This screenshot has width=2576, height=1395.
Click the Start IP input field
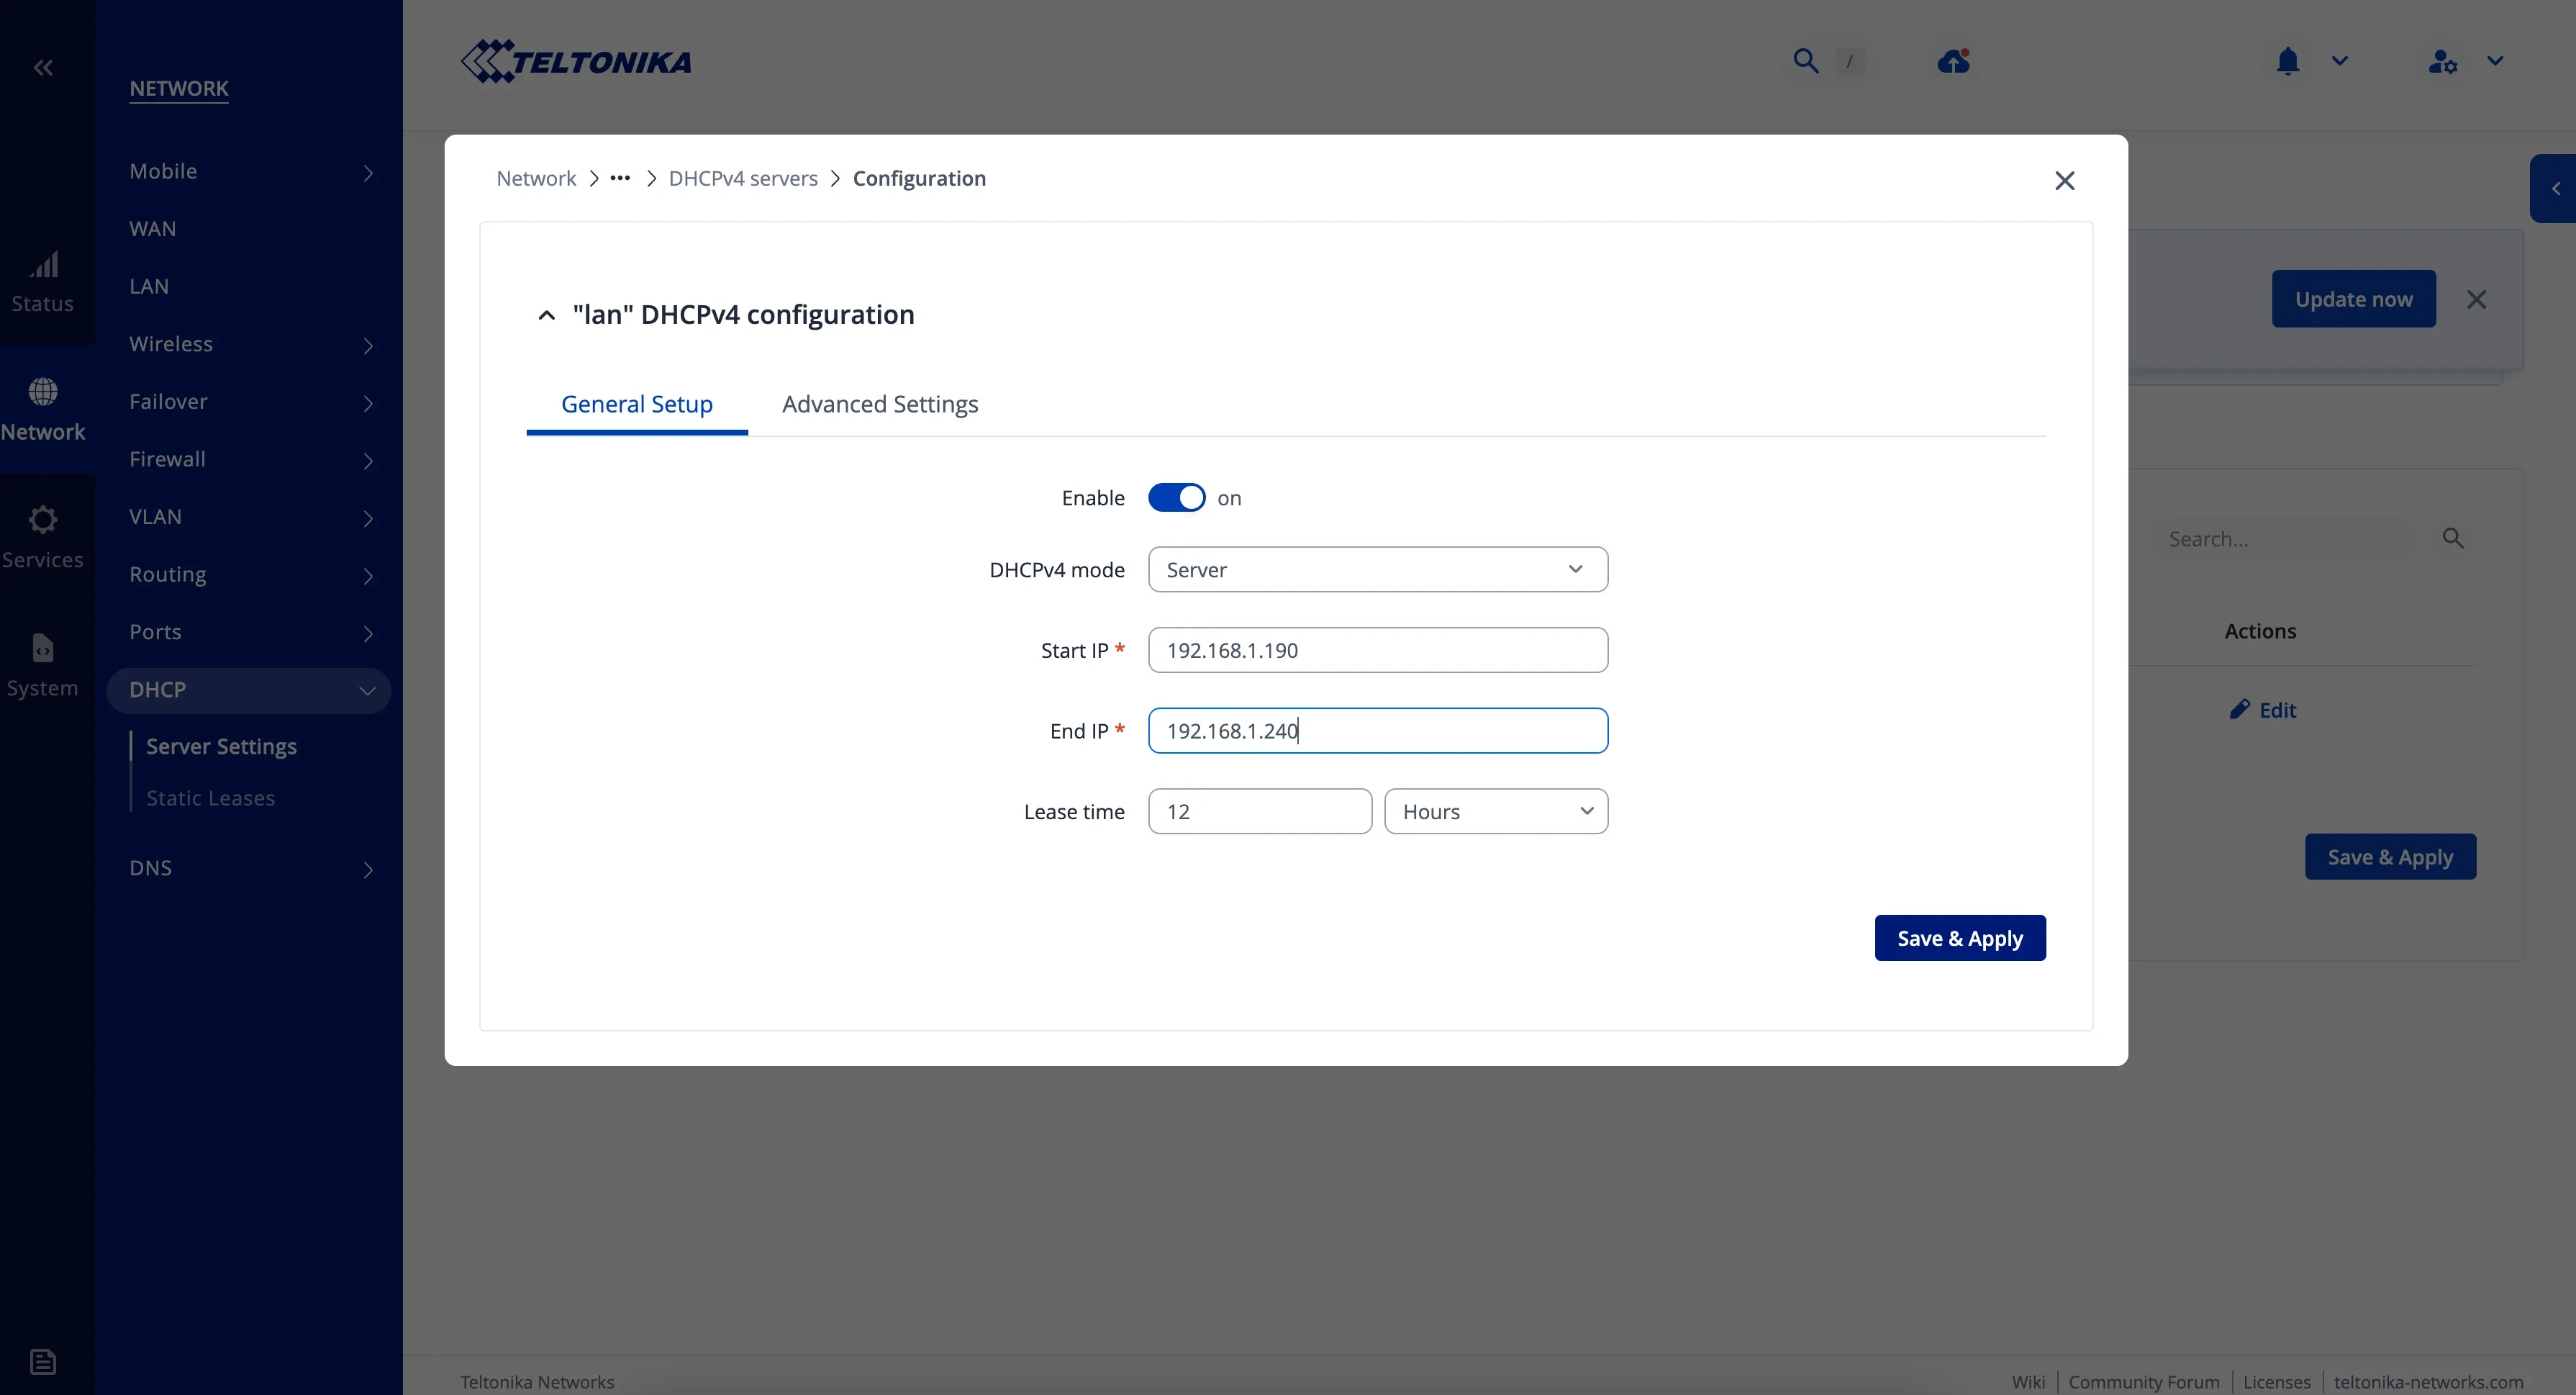(1378, 651)
